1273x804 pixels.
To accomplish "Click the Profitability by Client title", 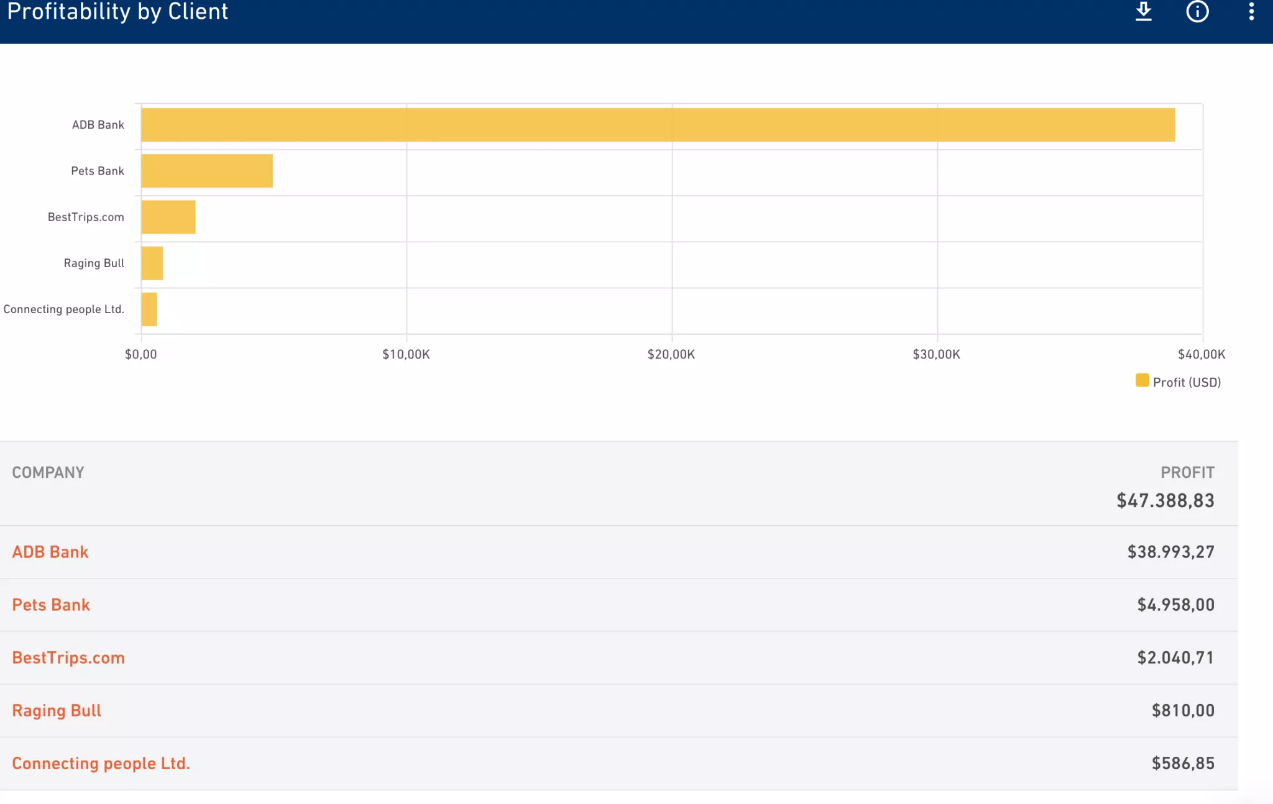I will tap(117, 12).
